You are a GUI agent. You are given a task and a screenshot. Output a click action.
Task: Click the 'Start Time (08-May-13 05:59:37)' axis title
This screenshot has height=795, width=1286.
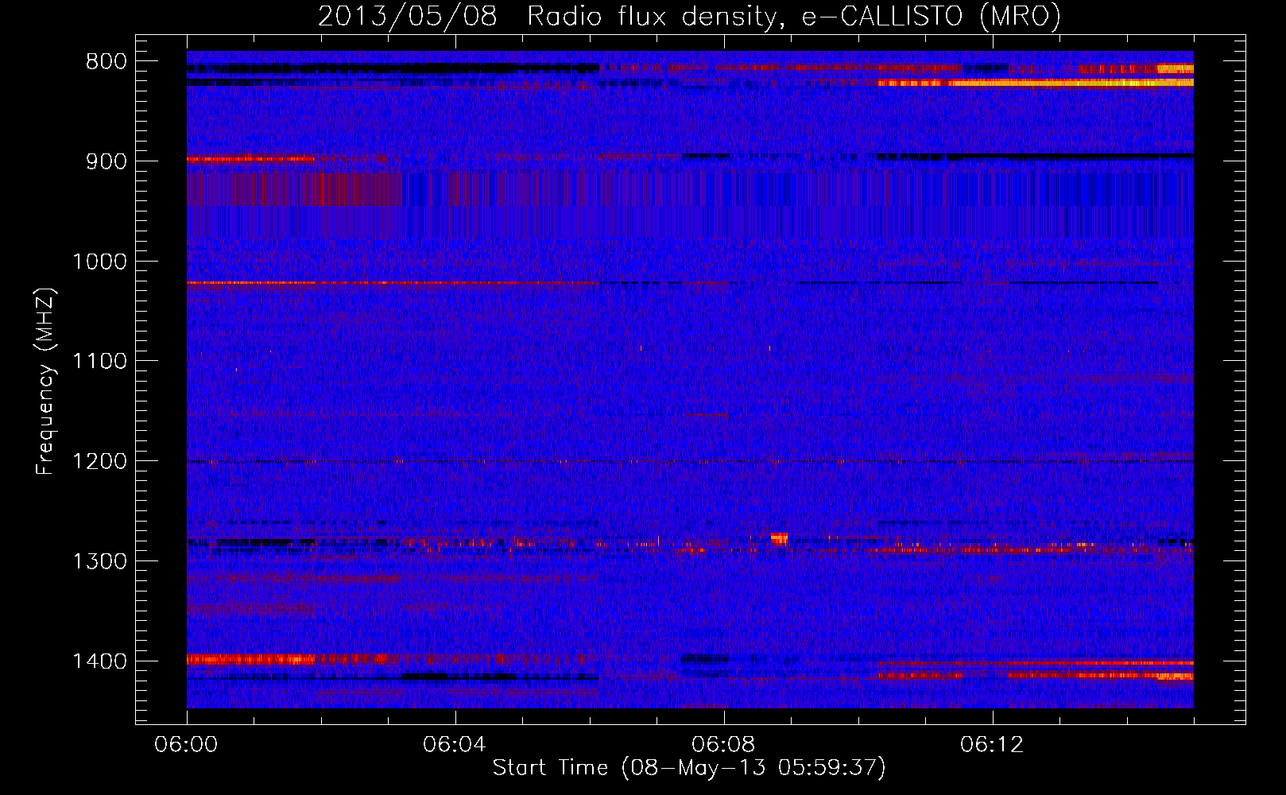(689, 768)
